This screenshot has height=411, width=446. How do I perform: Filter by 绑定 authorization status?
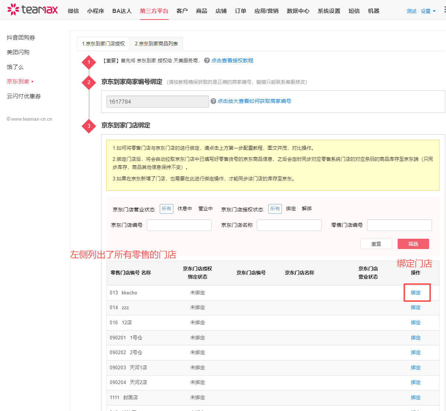coord(291,209)
